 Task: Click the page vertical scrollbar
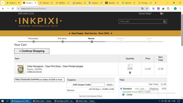coord(182,30)
